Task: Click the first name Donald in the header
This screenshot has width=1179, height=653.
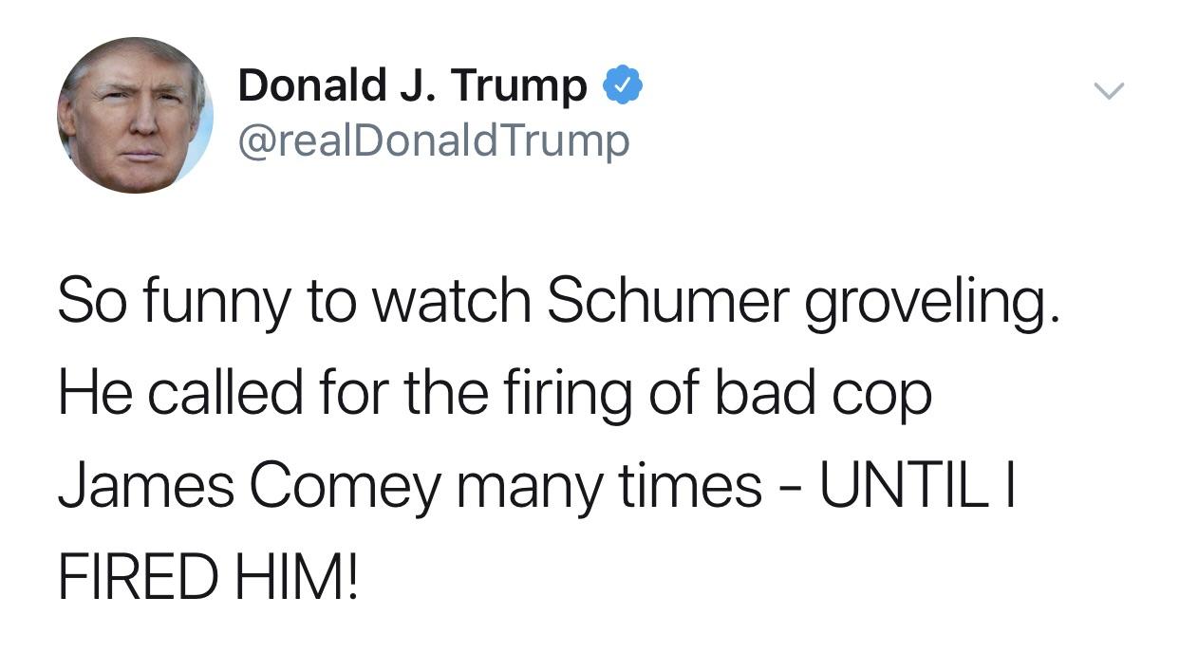Action: [304, 85]
